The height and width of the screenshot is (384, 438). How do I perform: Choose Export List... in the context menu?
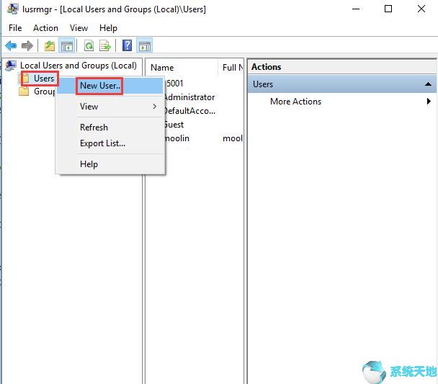110,143
